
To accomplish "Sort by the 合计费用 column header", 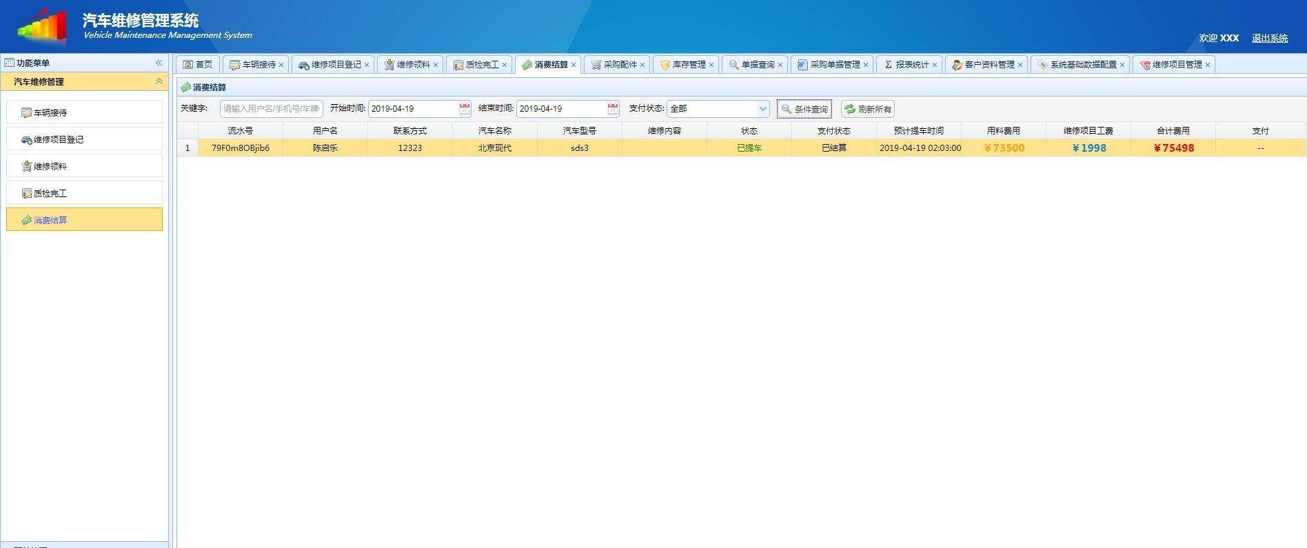I will pyautogui.click(x=1173, y=130).
